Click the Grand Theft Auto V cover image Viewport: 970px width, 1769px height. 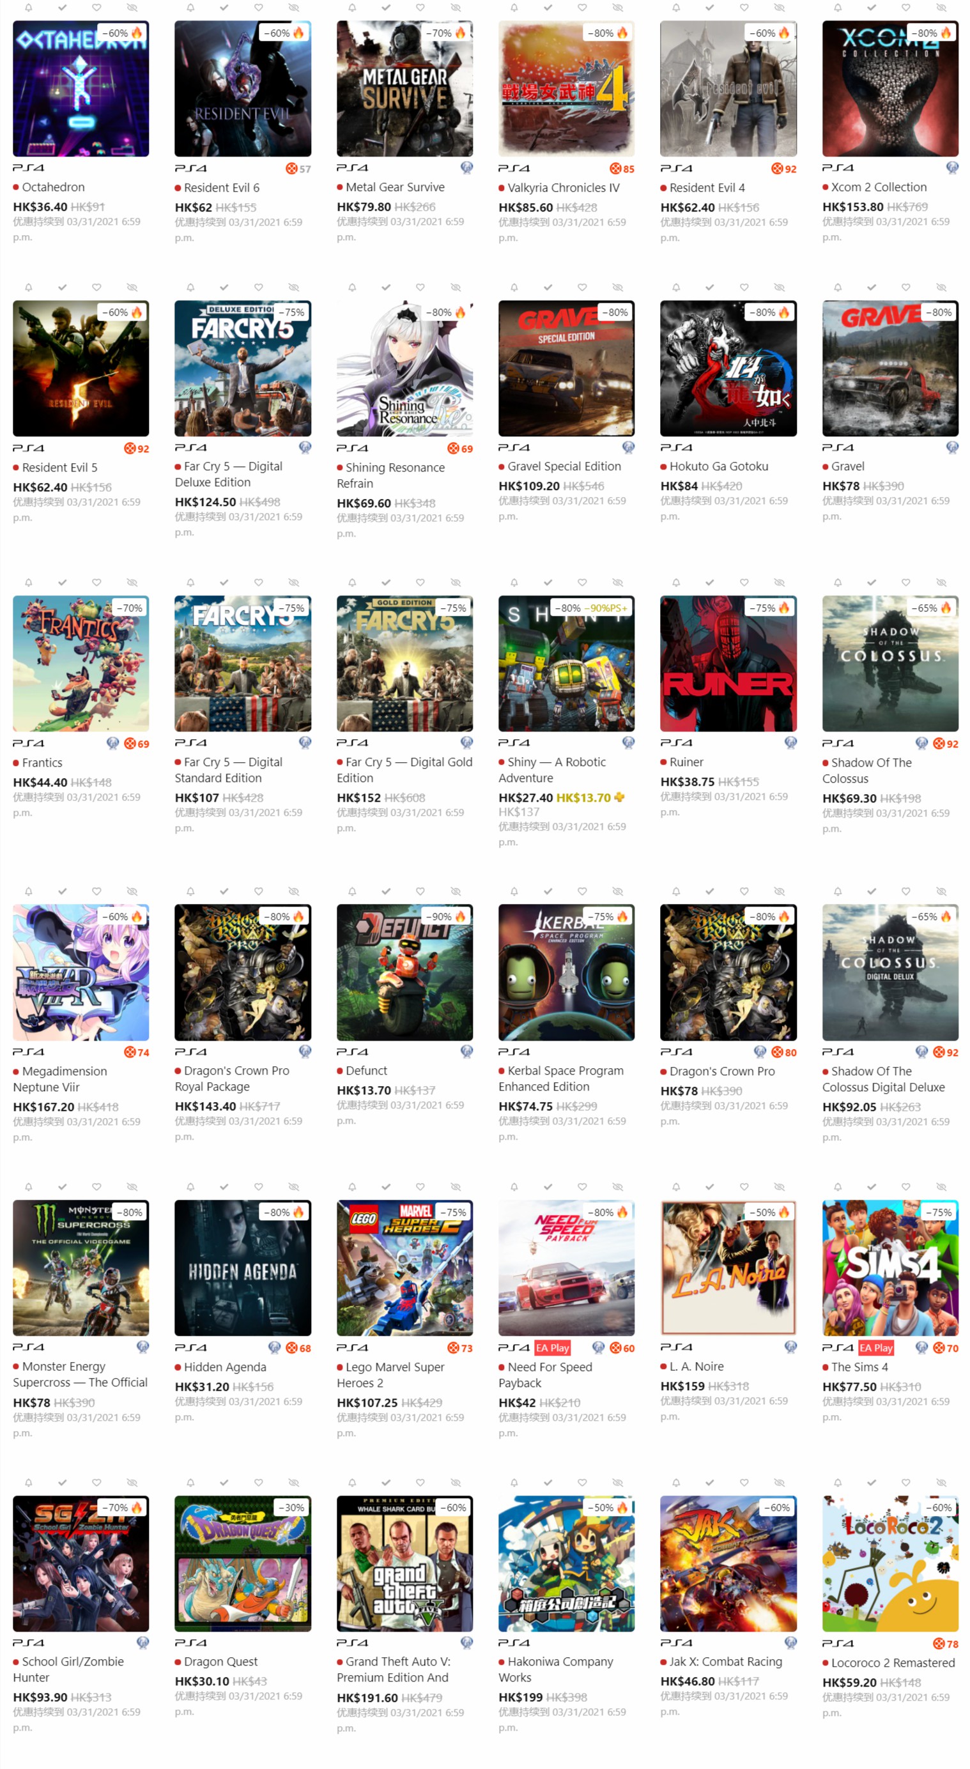[x=404, y=1563]
